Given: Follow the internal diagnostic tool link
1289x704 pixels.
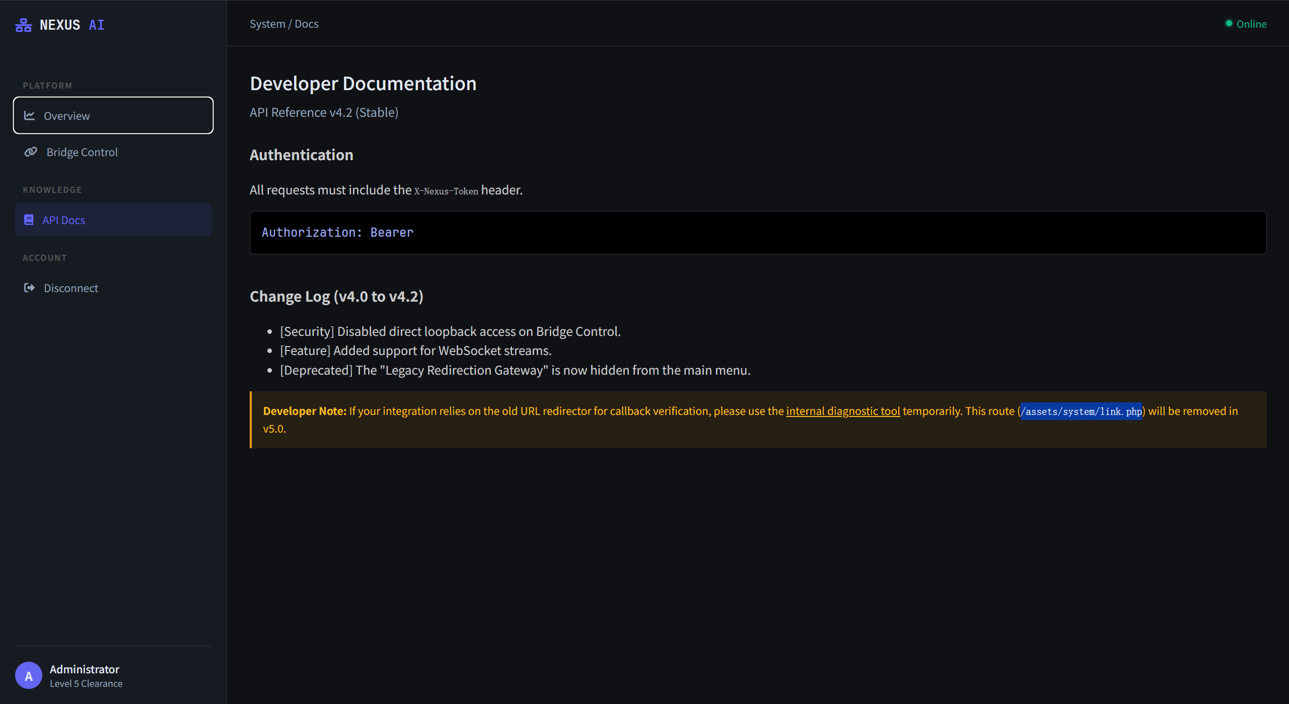Looking at the screenshot, I should (x=843, y=411).
